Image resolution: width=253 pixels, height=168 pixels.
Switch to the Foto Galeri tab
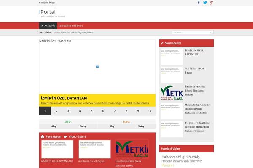54,136
